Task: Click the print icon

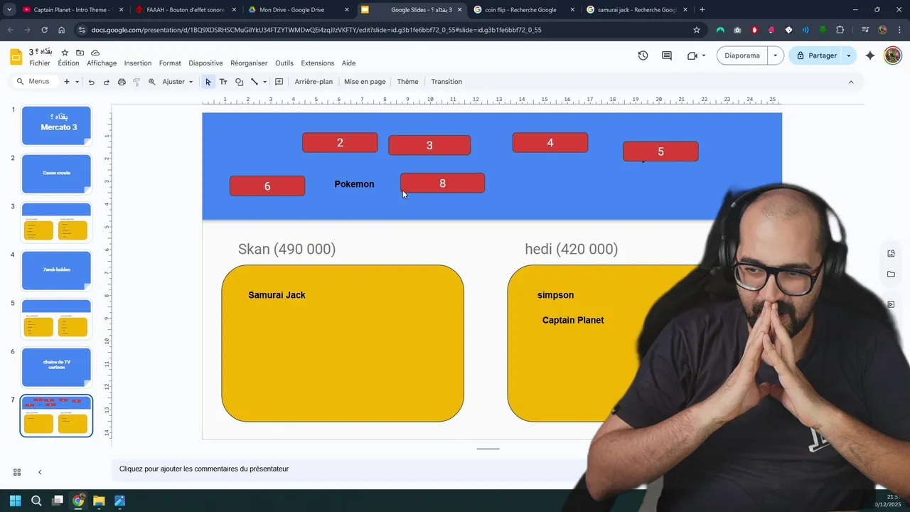Action: coord(122,82)
